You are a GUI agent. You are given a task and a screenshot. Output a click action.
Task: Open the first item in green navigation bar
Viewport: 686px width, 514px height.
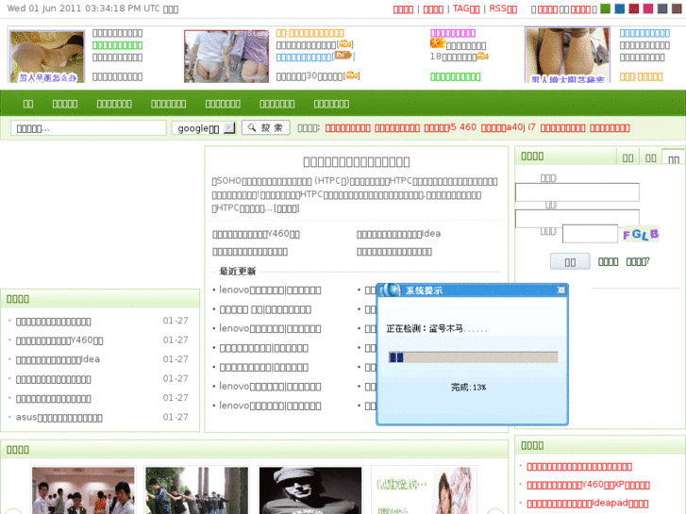pos(28,104)
